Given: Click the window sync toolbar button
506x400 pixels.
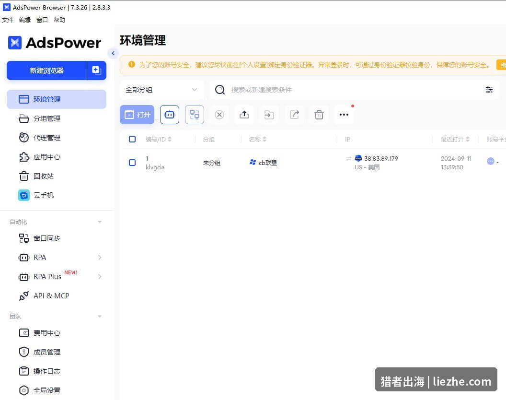Looking at the screenshot, I should pos(194,115).
